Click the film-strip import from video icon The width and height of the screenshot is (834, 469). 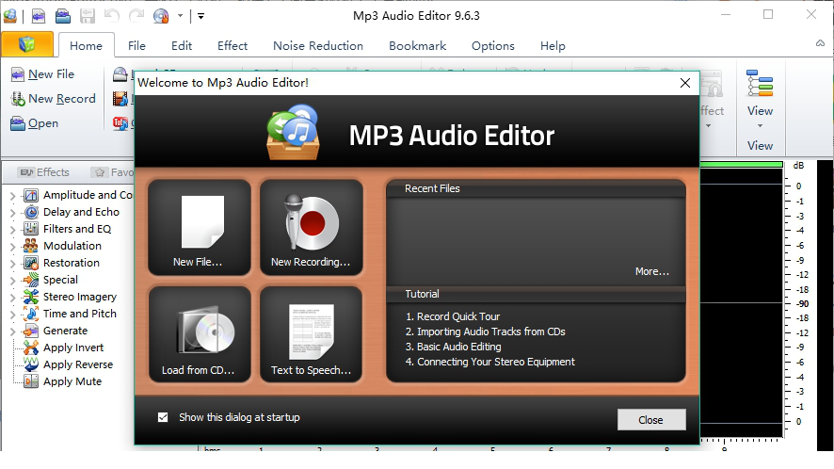pos(120,99)
